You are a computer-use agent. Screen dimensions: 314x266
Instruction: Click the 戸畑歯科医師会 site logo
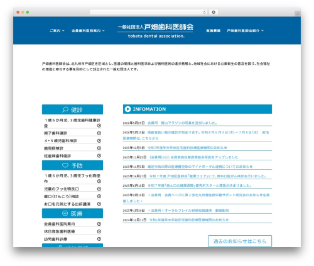pyautogui.click(x=155, y=31)
